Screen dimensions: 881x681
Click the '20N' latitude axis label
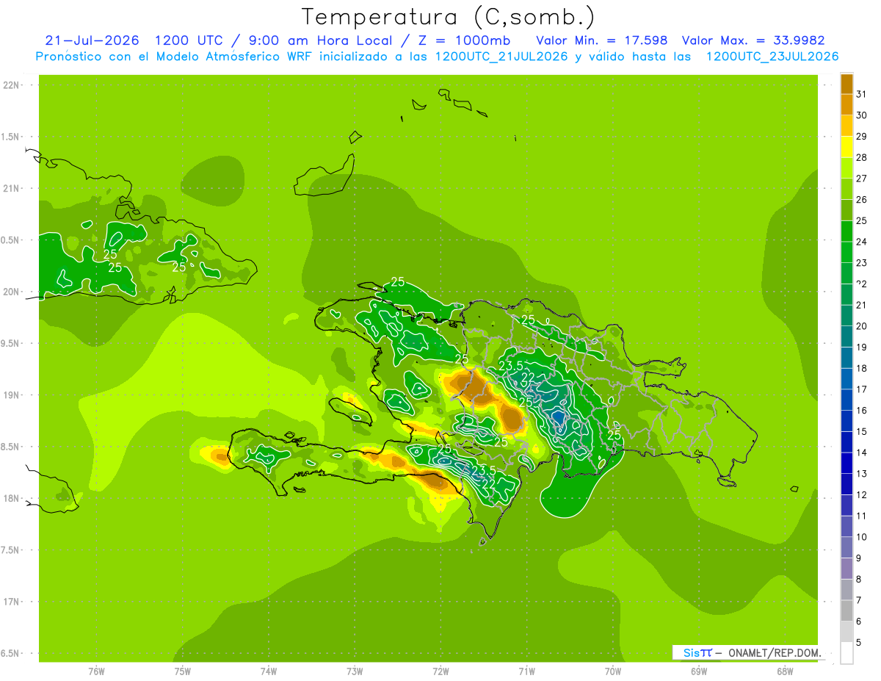pyautogui.click(x=10, y=292)
